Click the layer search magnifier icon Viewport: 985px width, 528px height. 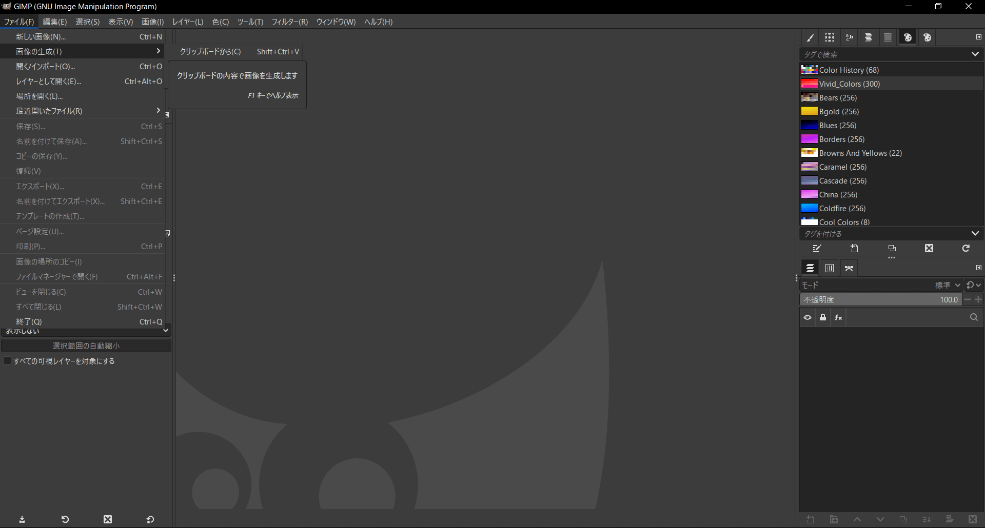click(974, 317)
